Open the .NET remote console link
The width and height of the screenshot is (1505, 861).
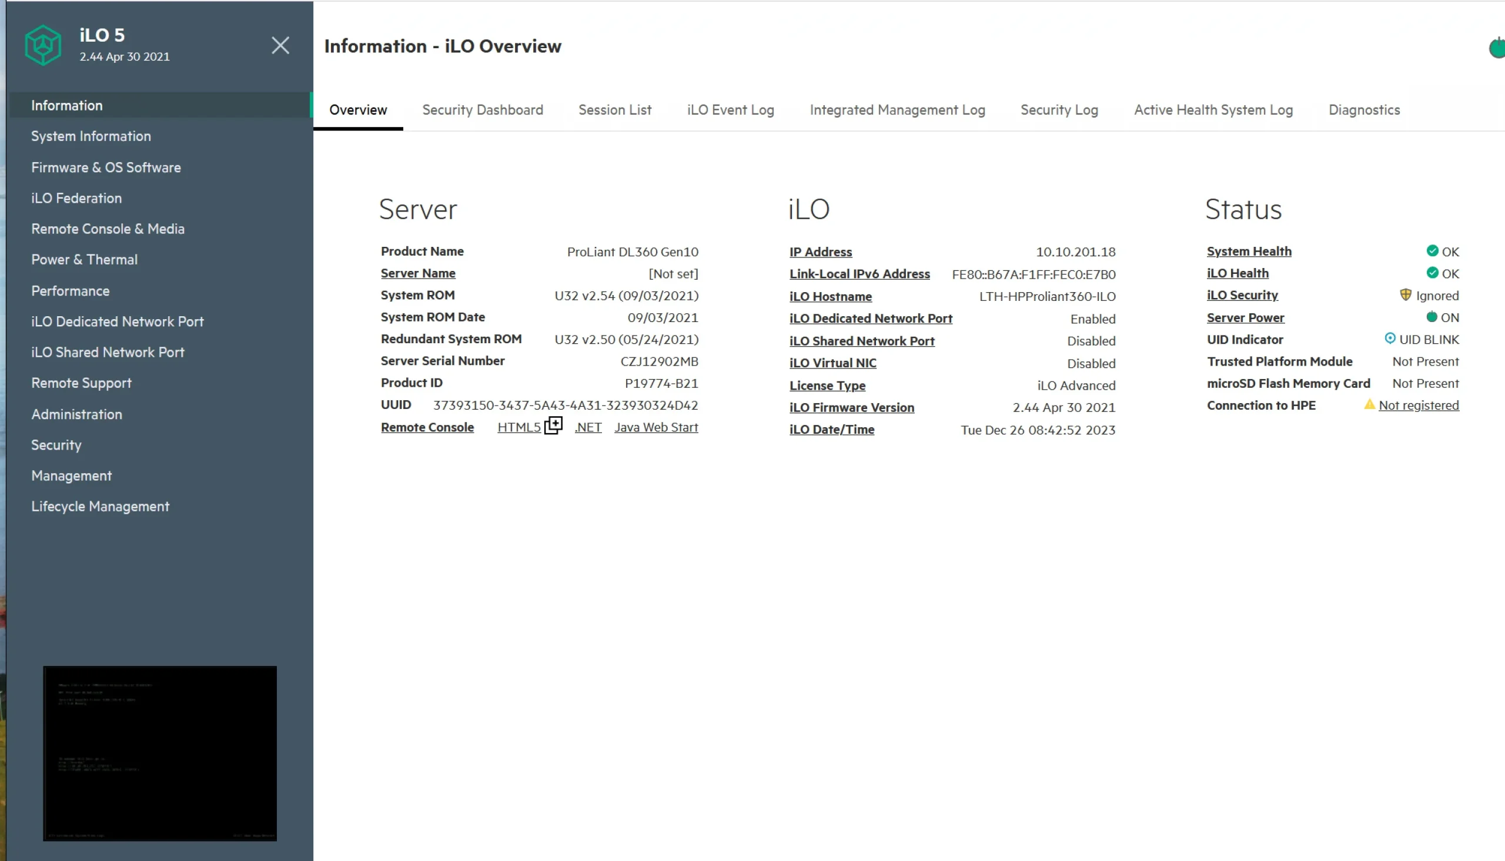(x=588, y=427)
